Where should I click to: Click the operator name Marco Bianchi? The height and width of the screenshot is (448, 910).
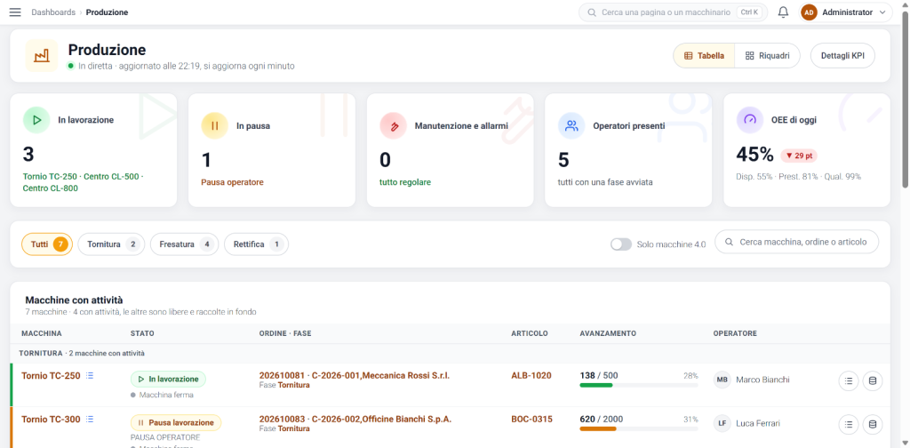762,380
